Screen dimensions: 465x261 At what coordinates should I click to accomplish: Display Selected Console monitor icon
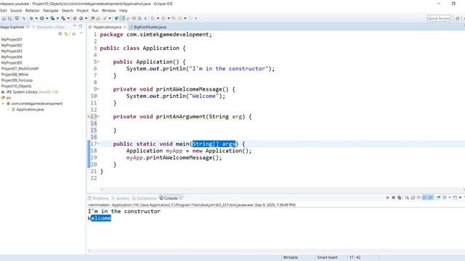[445, 197]
